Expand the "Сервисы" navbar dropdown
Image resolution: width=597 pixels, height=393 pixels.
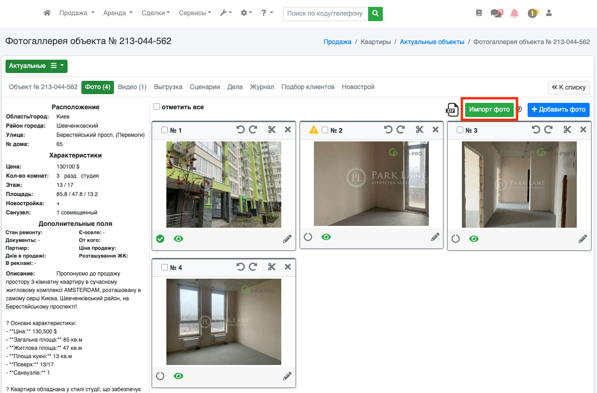[195, 13]
